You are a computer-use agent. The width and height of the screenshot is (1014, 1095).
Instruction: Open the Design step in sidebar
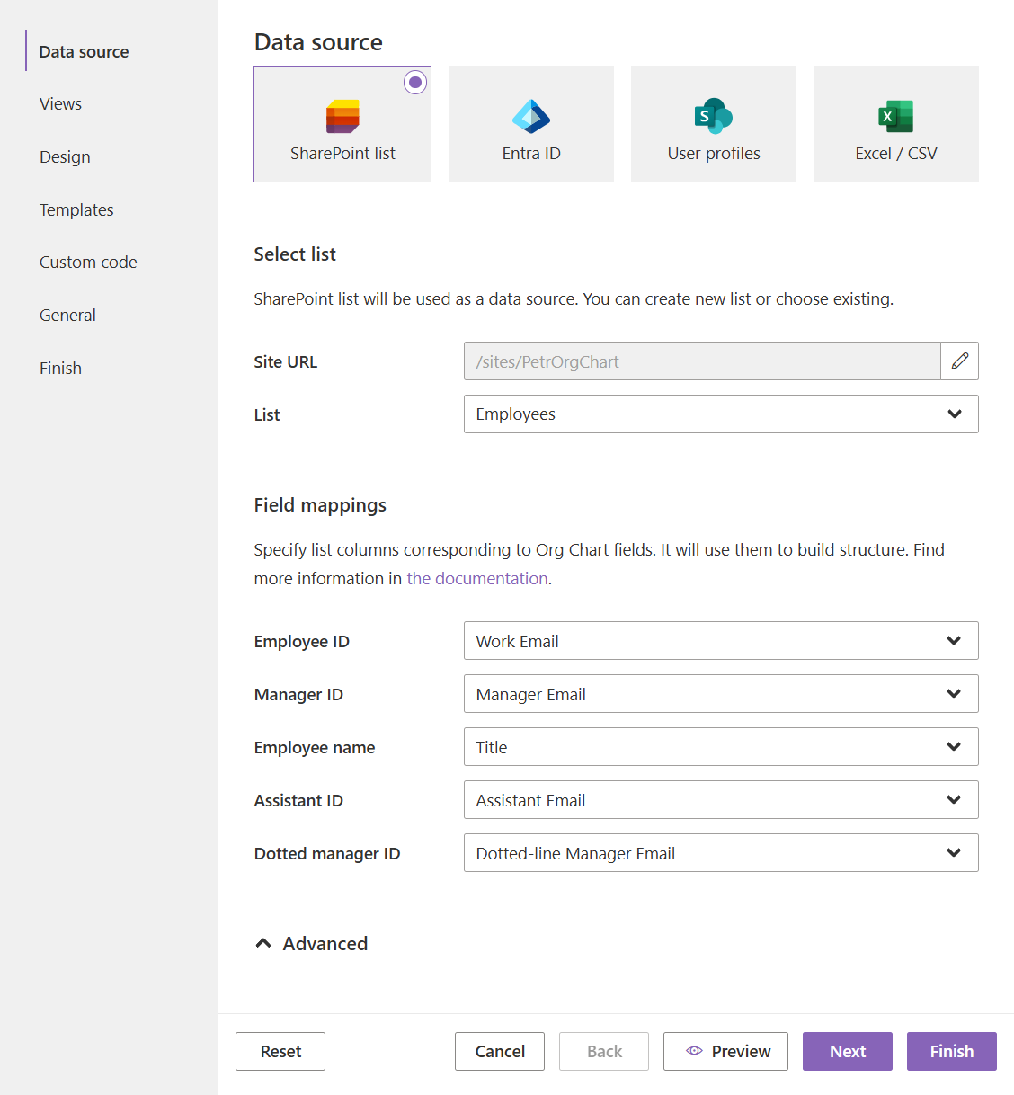[65, 156]
